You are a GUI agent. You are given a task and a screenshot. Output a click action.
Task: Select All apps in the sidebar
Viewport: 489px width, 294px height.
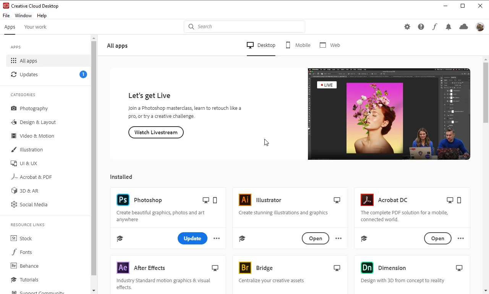[x=48, y=61]
